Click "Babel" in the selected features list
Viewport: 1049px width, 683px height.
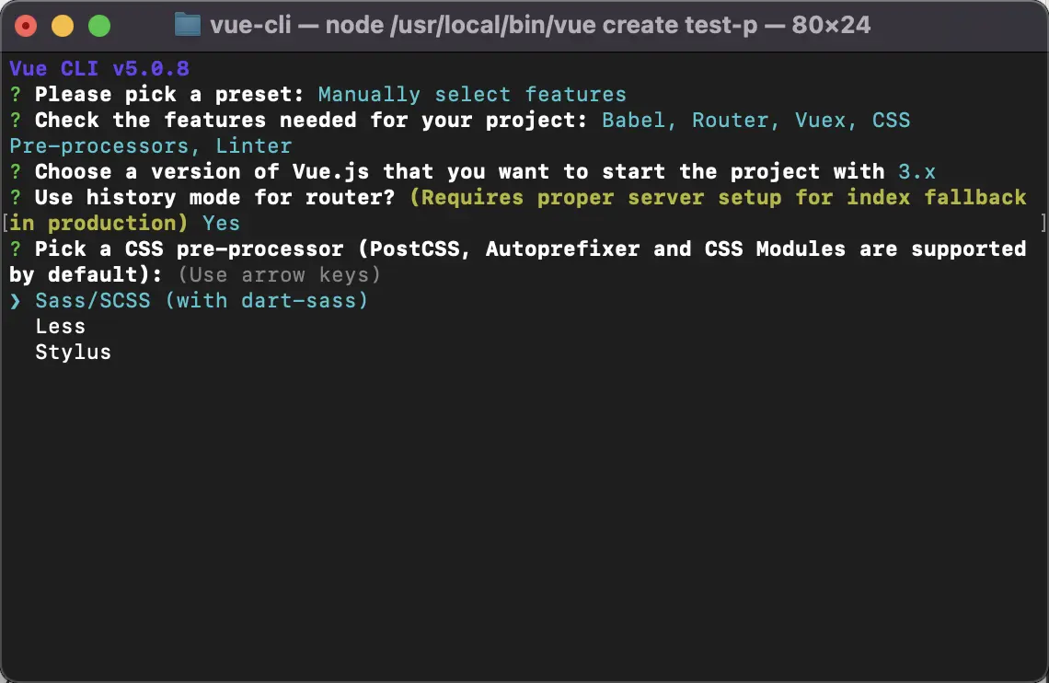(x=634, y=121)
